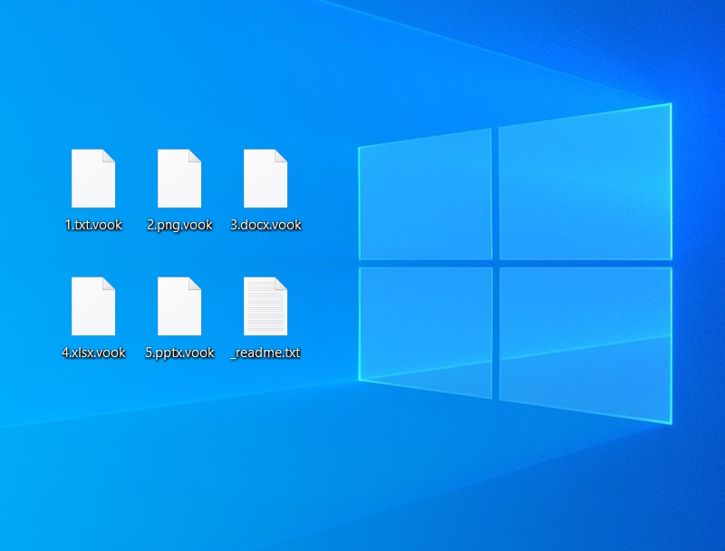The image size is (725, 551).
Task: Click the 2.png.vook filename label
Action: coord(179,225)
